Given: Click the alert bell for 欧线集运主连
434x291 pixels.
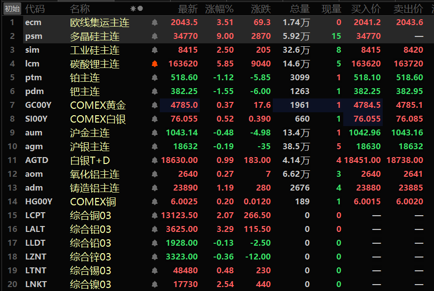Looking at the screenshot, I should coord(155,22).
